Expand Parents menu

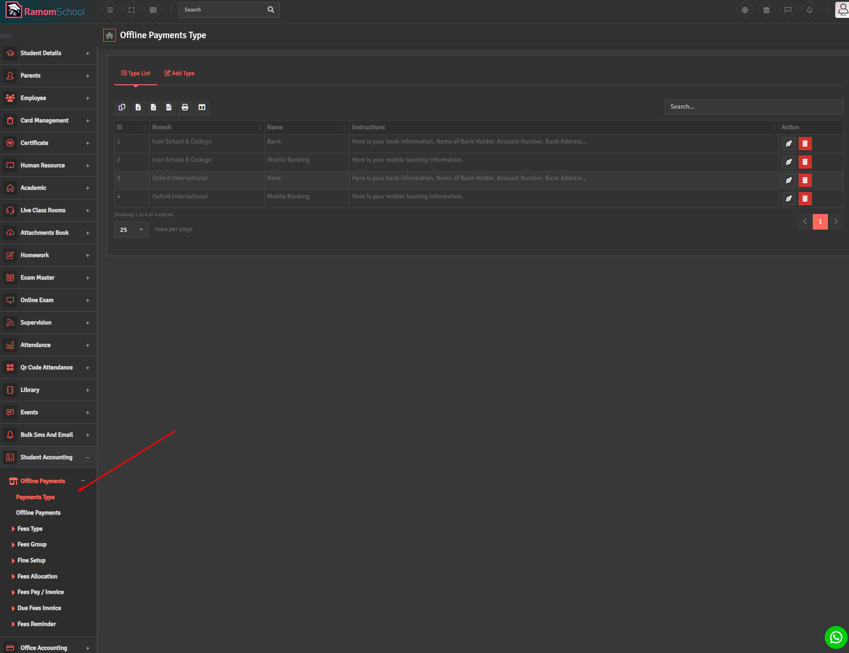(48, 76)
